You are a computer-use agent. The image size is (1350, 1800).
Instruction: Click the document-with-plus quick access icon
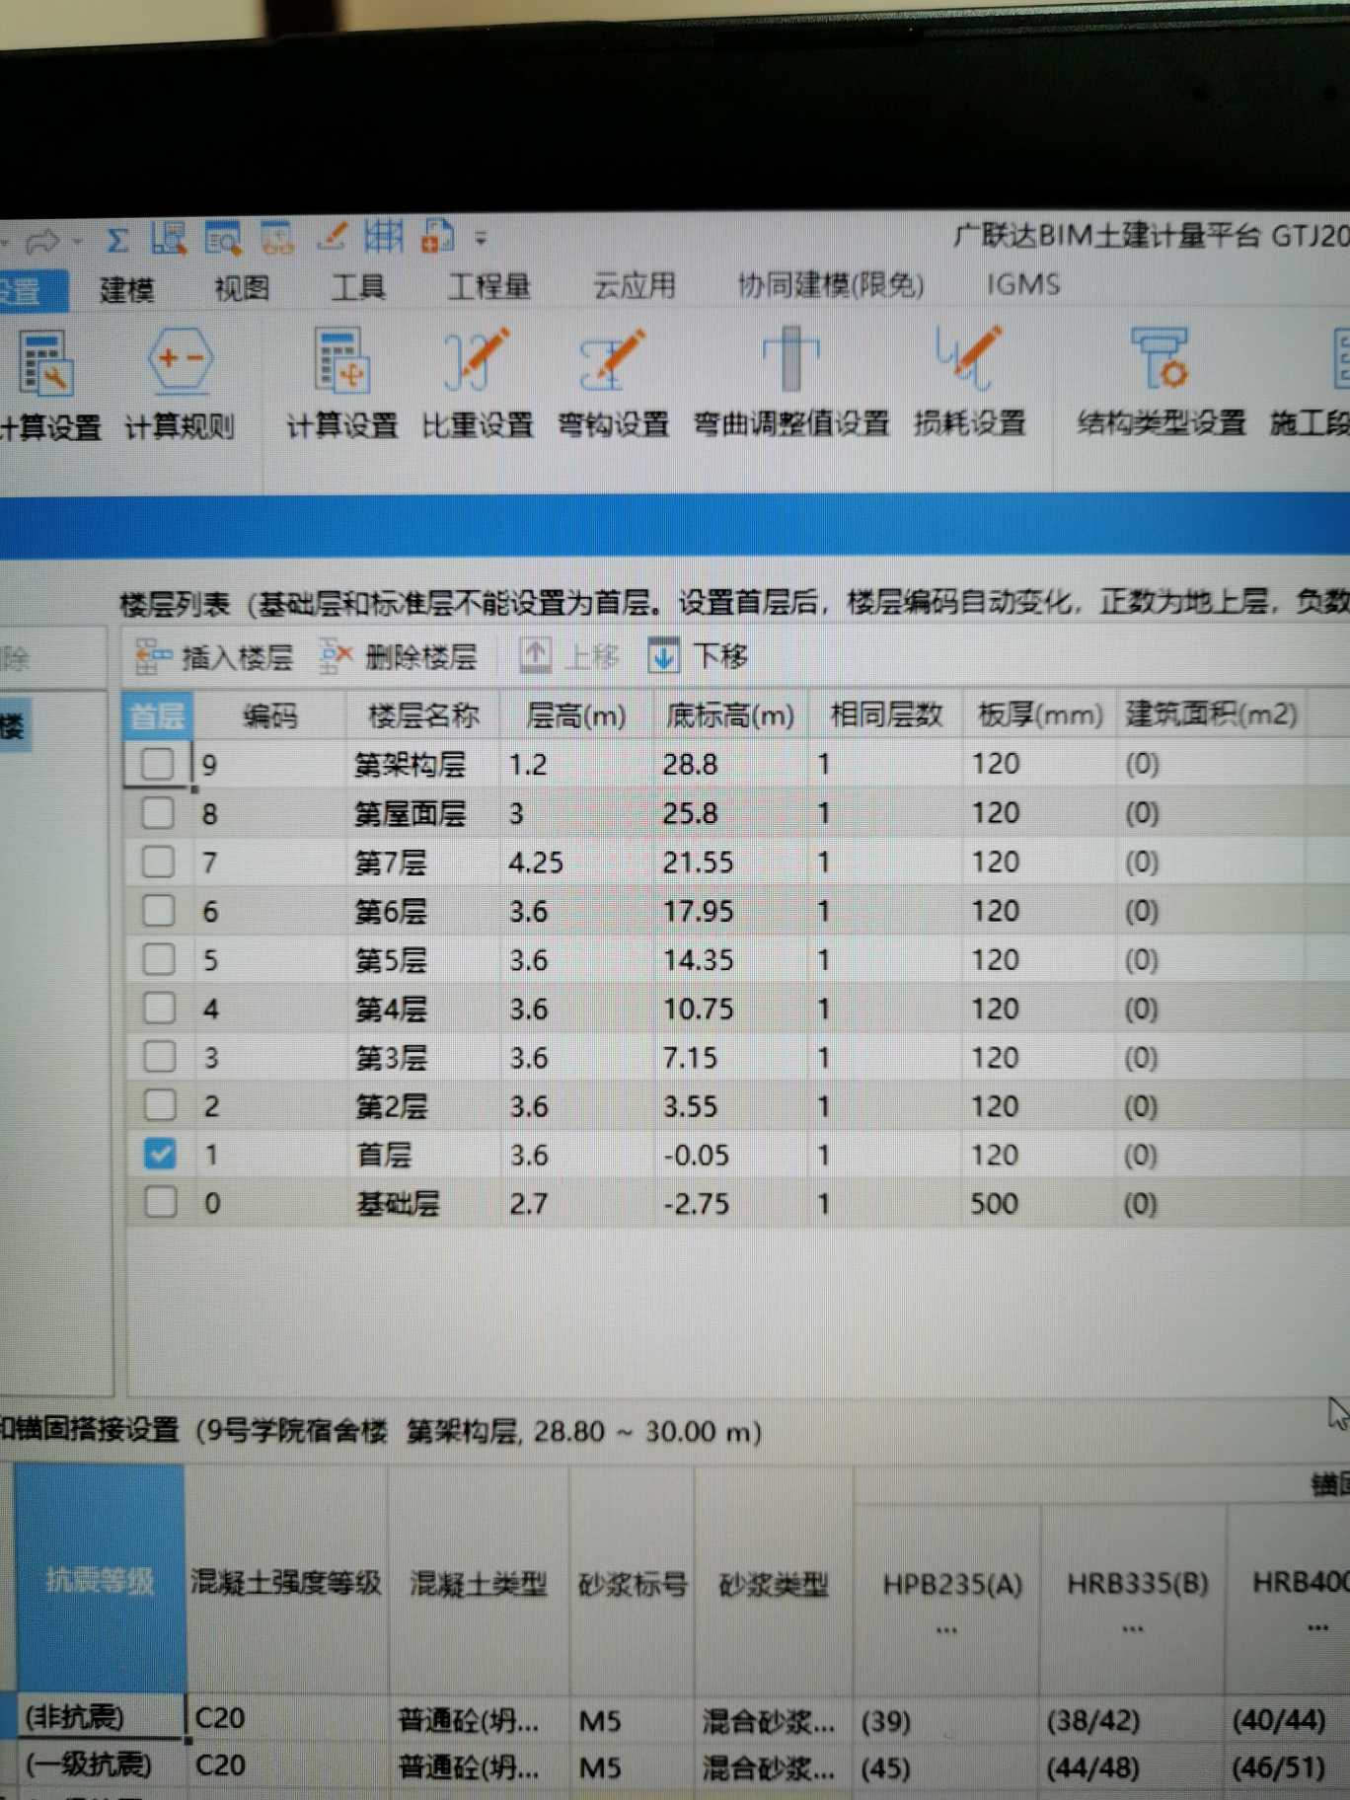(x=438, y=236)
